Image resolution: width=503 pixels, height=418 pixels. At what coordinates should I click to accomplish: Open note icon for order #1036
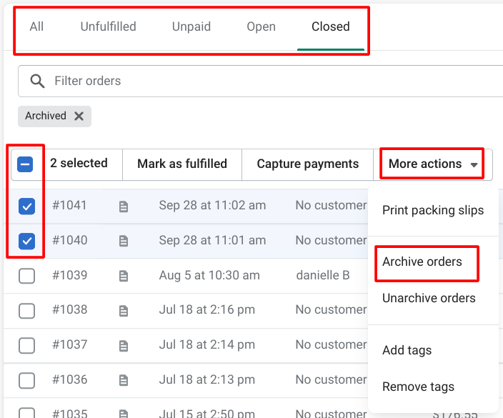(x=124, y=380)
